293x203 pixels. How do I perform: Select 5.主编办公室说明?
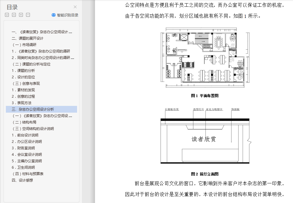pyautogui.click(x=27, y=161)
